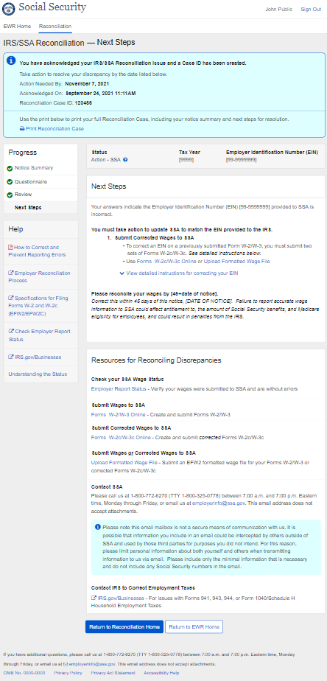Click external link icon beside sidebar IRS.gov/Businesses
Viewport: 327px width, 681px height.
tap(11, 357)
